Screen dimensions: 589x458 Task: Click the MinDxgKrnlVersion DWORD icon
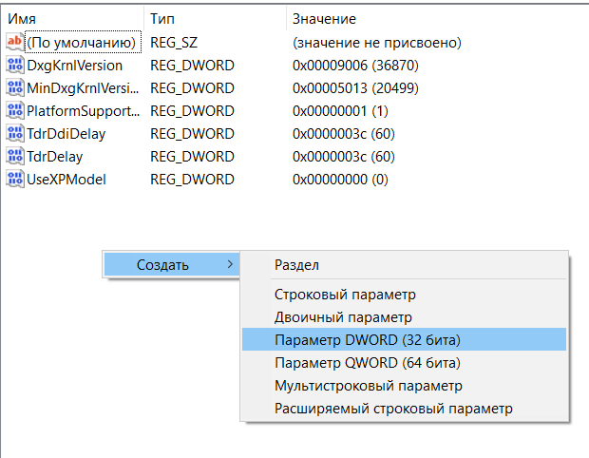pyautogui.click(x=14, y=88)
